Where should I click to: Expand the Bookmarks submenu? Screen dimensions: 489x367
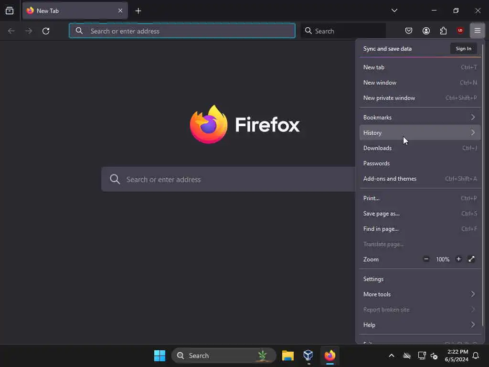coord(420,118)
